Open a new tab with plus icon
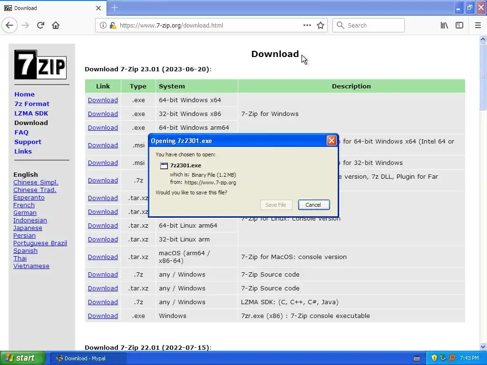 pyautogui.click(x=115, y=8)
